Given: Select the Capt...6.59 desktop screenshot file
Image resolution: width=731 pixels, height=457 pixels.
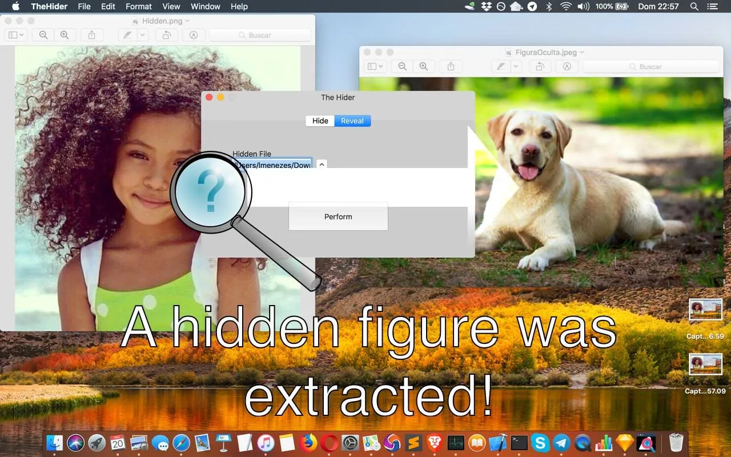Looking at the screenshot, I should (x=705, y=318).
